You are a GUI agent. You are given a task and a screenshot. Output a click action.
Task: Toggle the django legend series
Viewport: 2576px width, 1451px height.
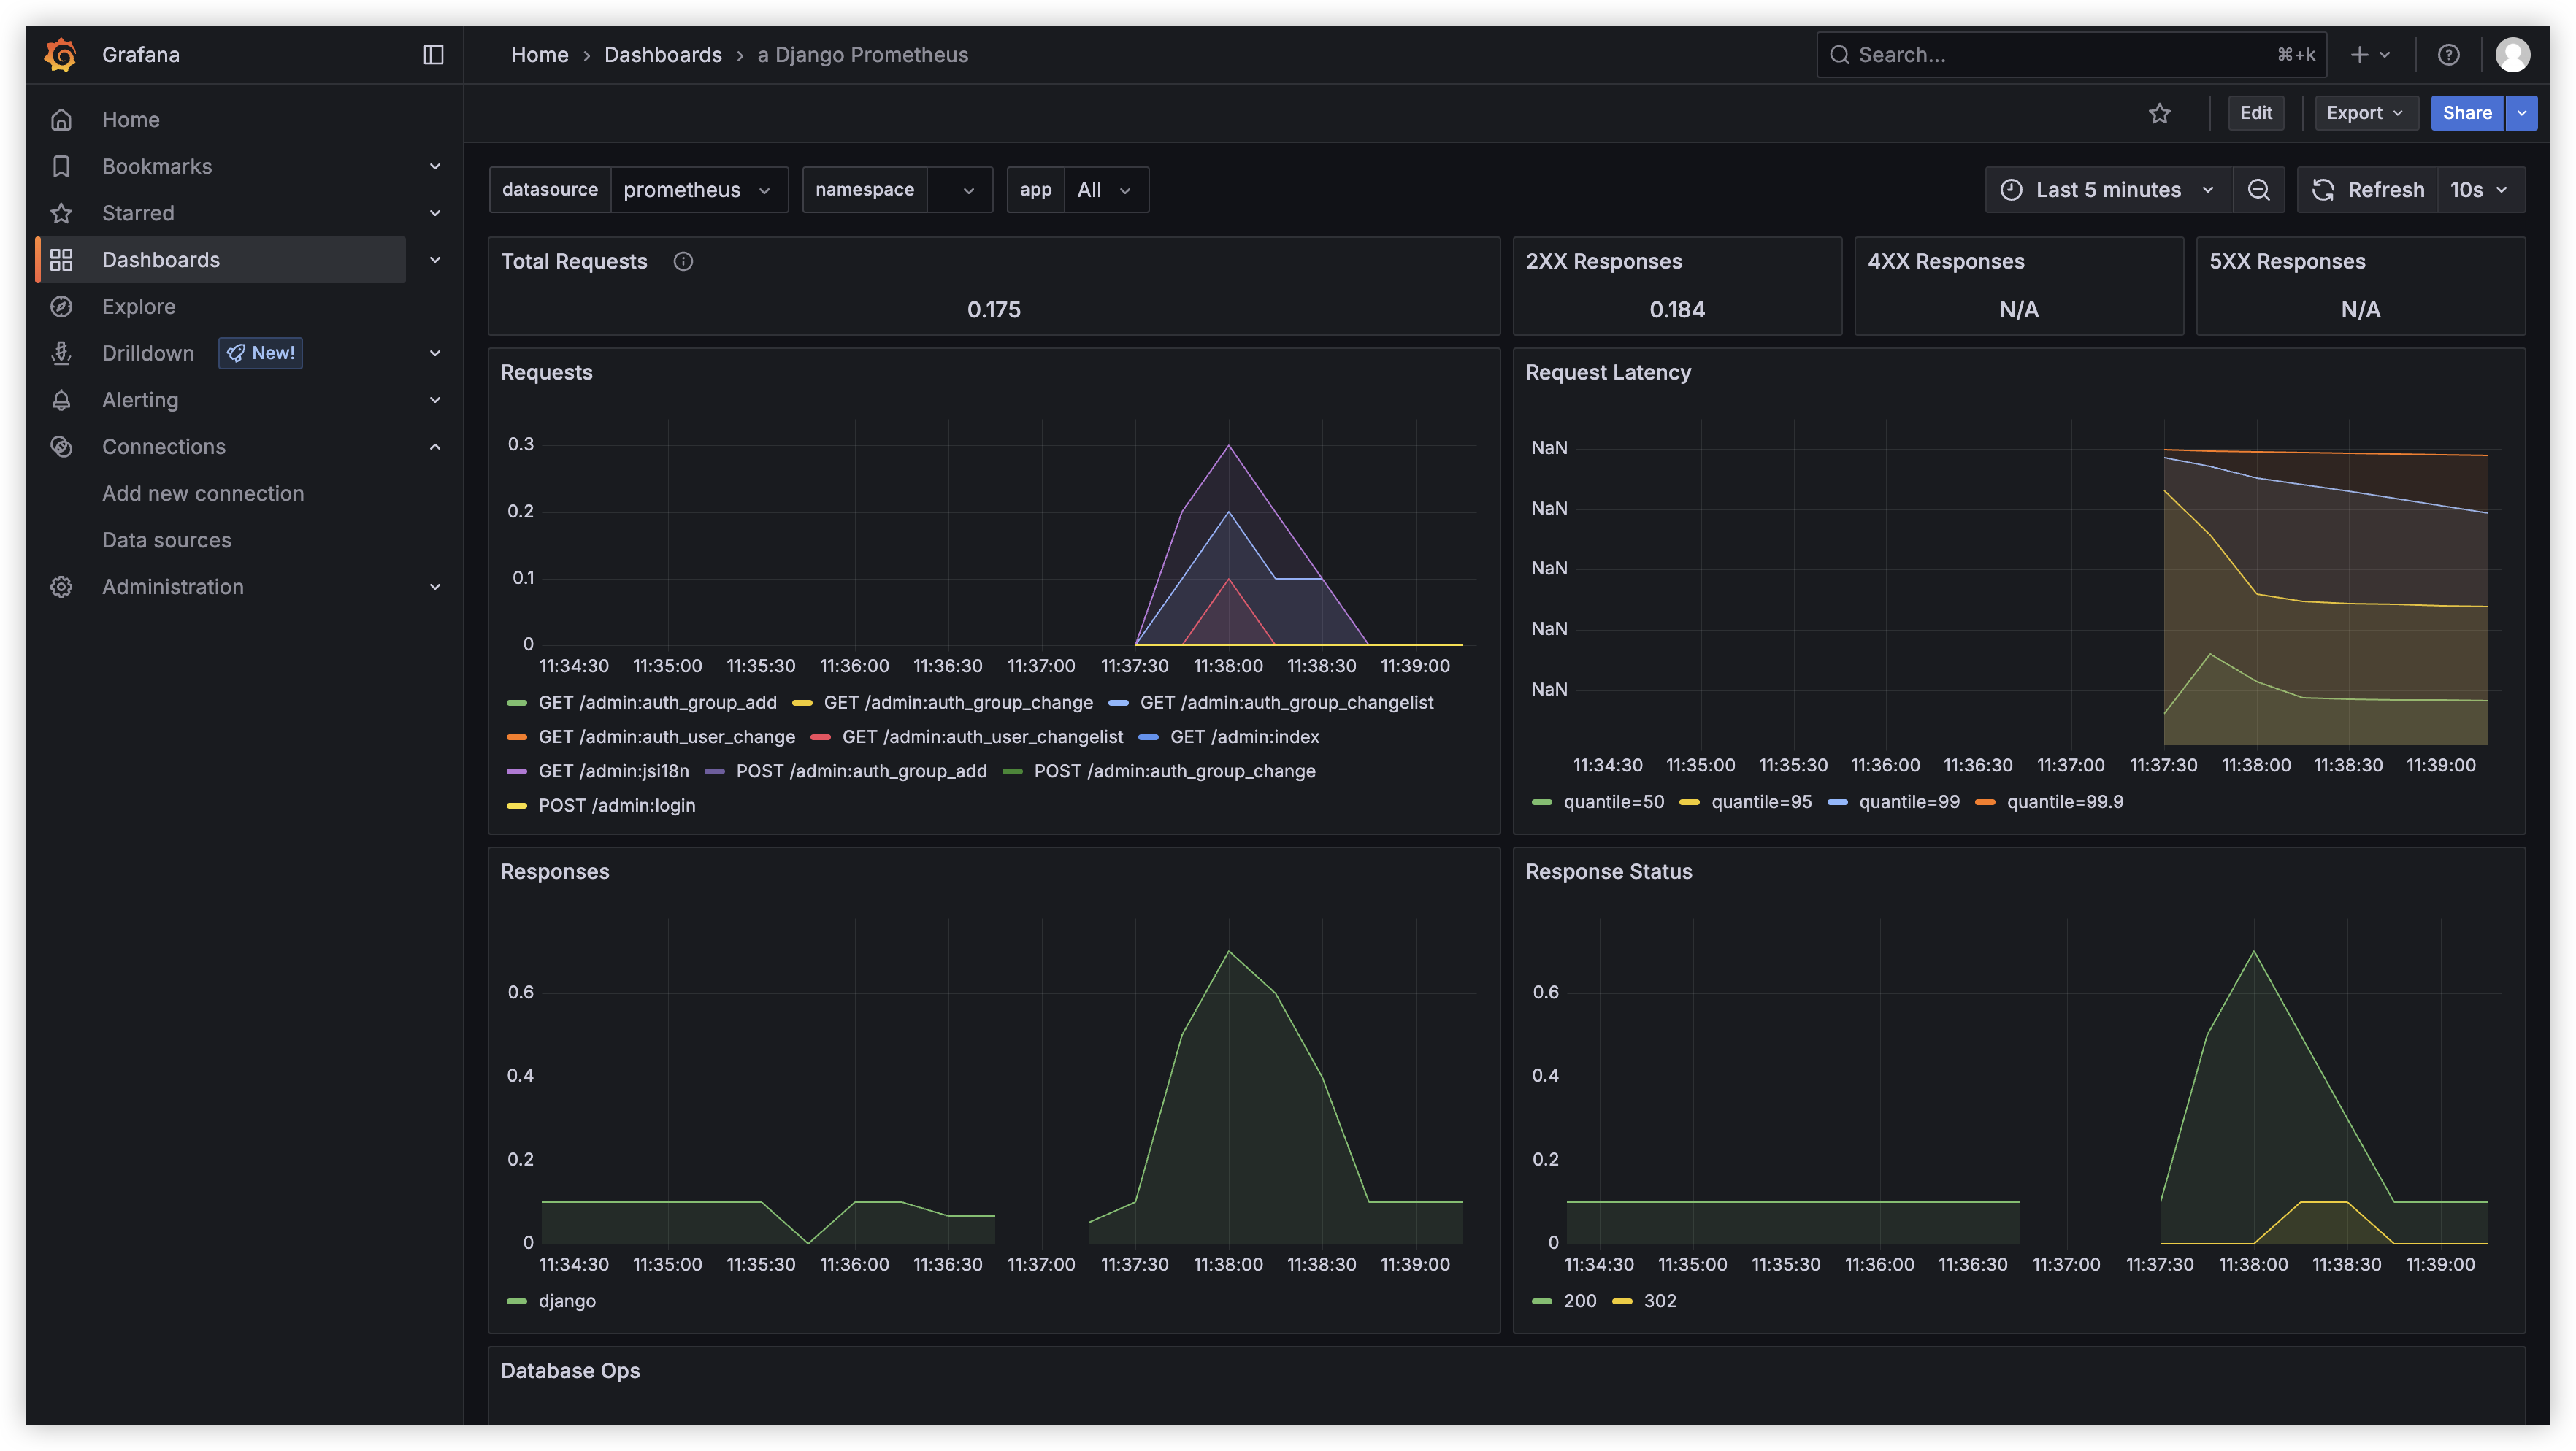[567, 1301]
